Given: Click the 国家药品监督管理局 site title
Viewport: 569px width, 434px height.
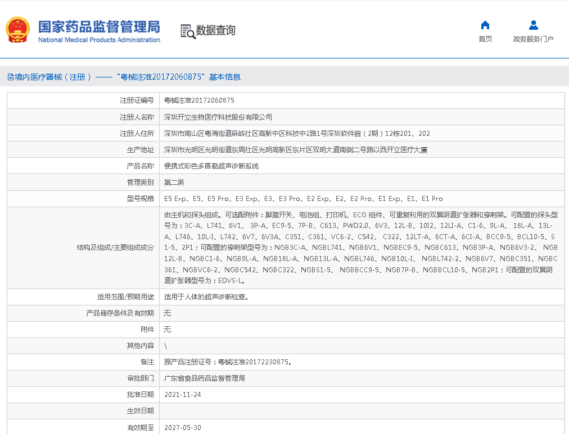Looking at the screenshot, I should (x=99, y=26).
